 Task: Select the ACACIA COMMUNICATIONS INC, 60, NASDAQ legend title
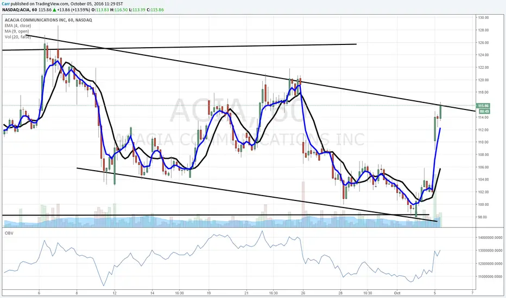click(48, 20)
